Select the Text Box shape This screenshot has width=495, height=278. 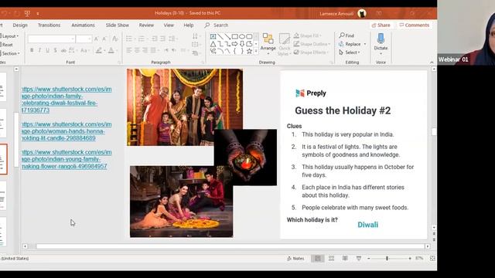tap(213, 36)
